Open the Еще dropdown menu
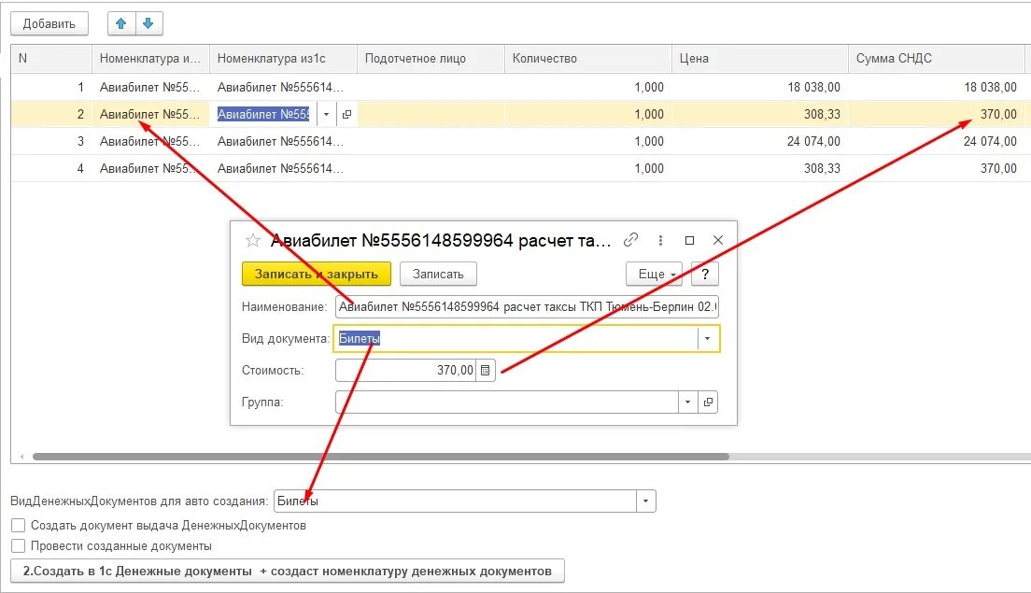Screen dimensions: 1031x593 655,275
